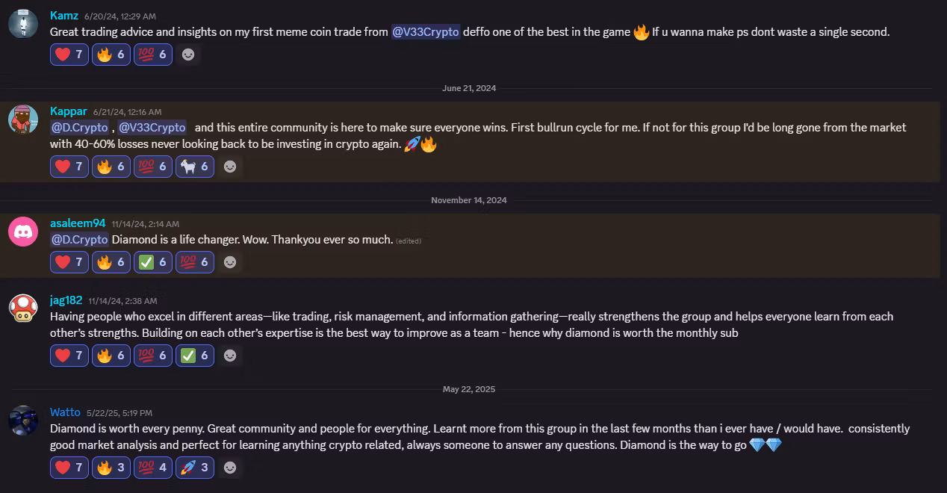The image size is (947, 493).
Task: Click Kamz's profile avatar
Action: click(x=23, y=24)
